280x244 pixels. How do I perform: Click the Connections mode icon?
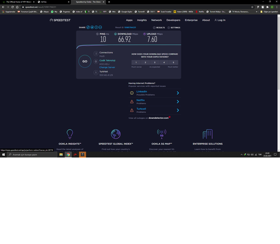coord(96,53)
